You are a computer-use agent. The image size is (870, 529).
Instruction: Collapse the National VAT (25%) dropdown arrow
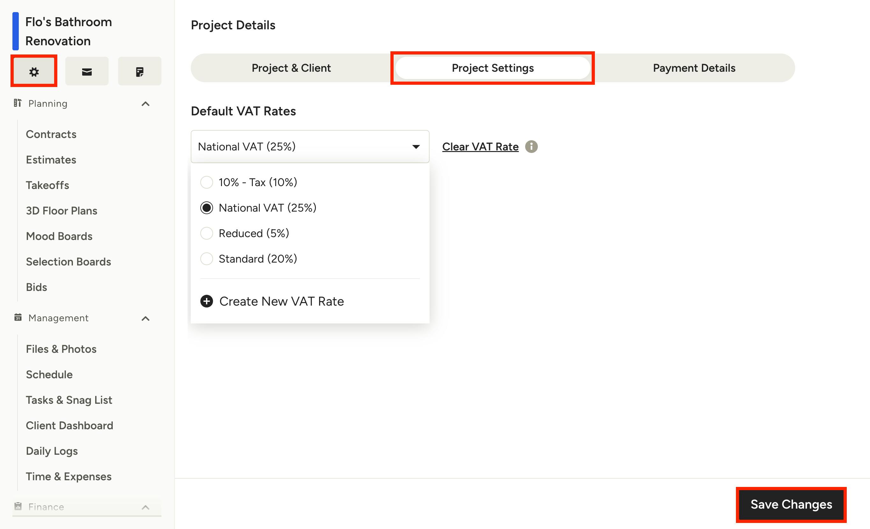[416, 147]
